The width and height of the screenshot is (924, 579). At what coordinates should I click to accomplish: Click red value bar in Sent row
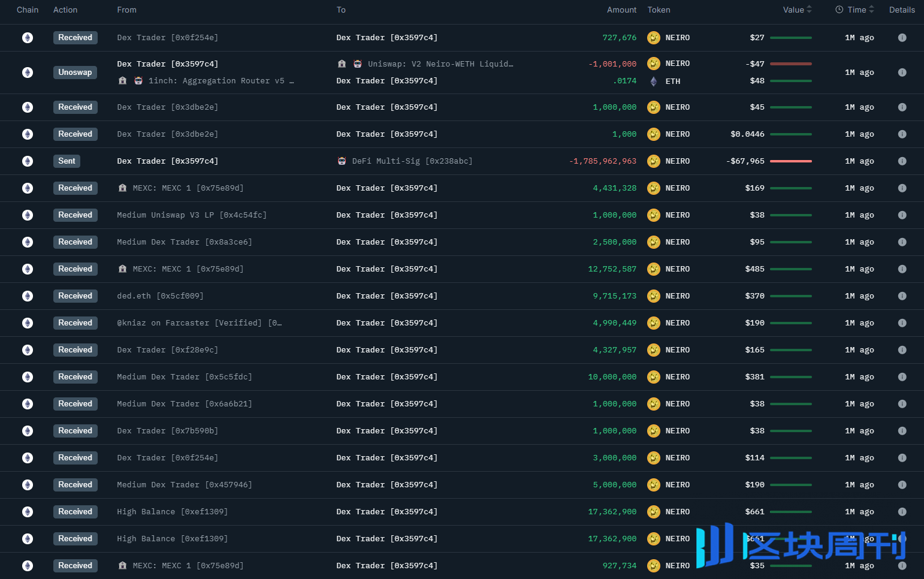point(791,161)
